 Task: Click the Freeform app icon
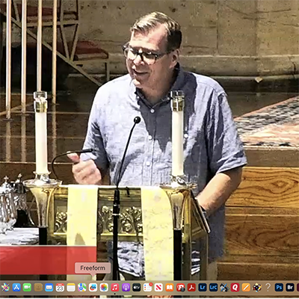(93, 287)
